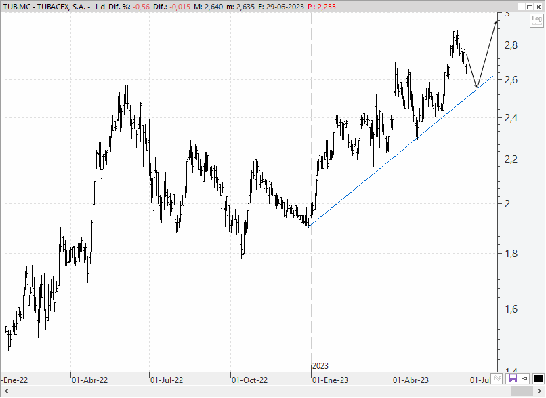
Task: Click the red 'P: 2,255' value
Action: pos(322,7)
